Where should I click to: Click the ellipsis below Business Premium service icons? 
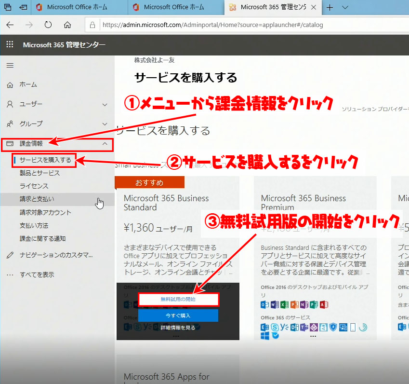[x=313, y=336]
